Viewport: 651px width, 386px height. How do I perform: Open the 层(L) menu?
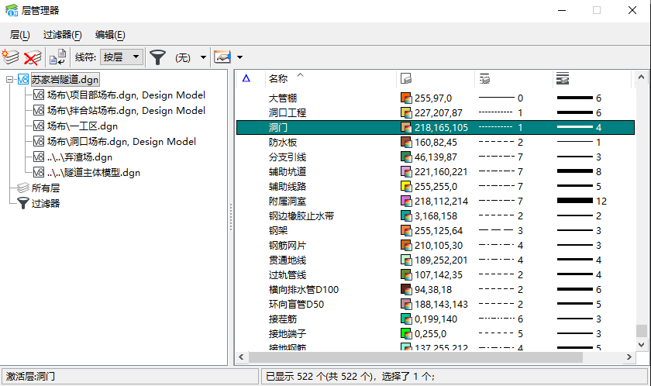tap(20, 35)
